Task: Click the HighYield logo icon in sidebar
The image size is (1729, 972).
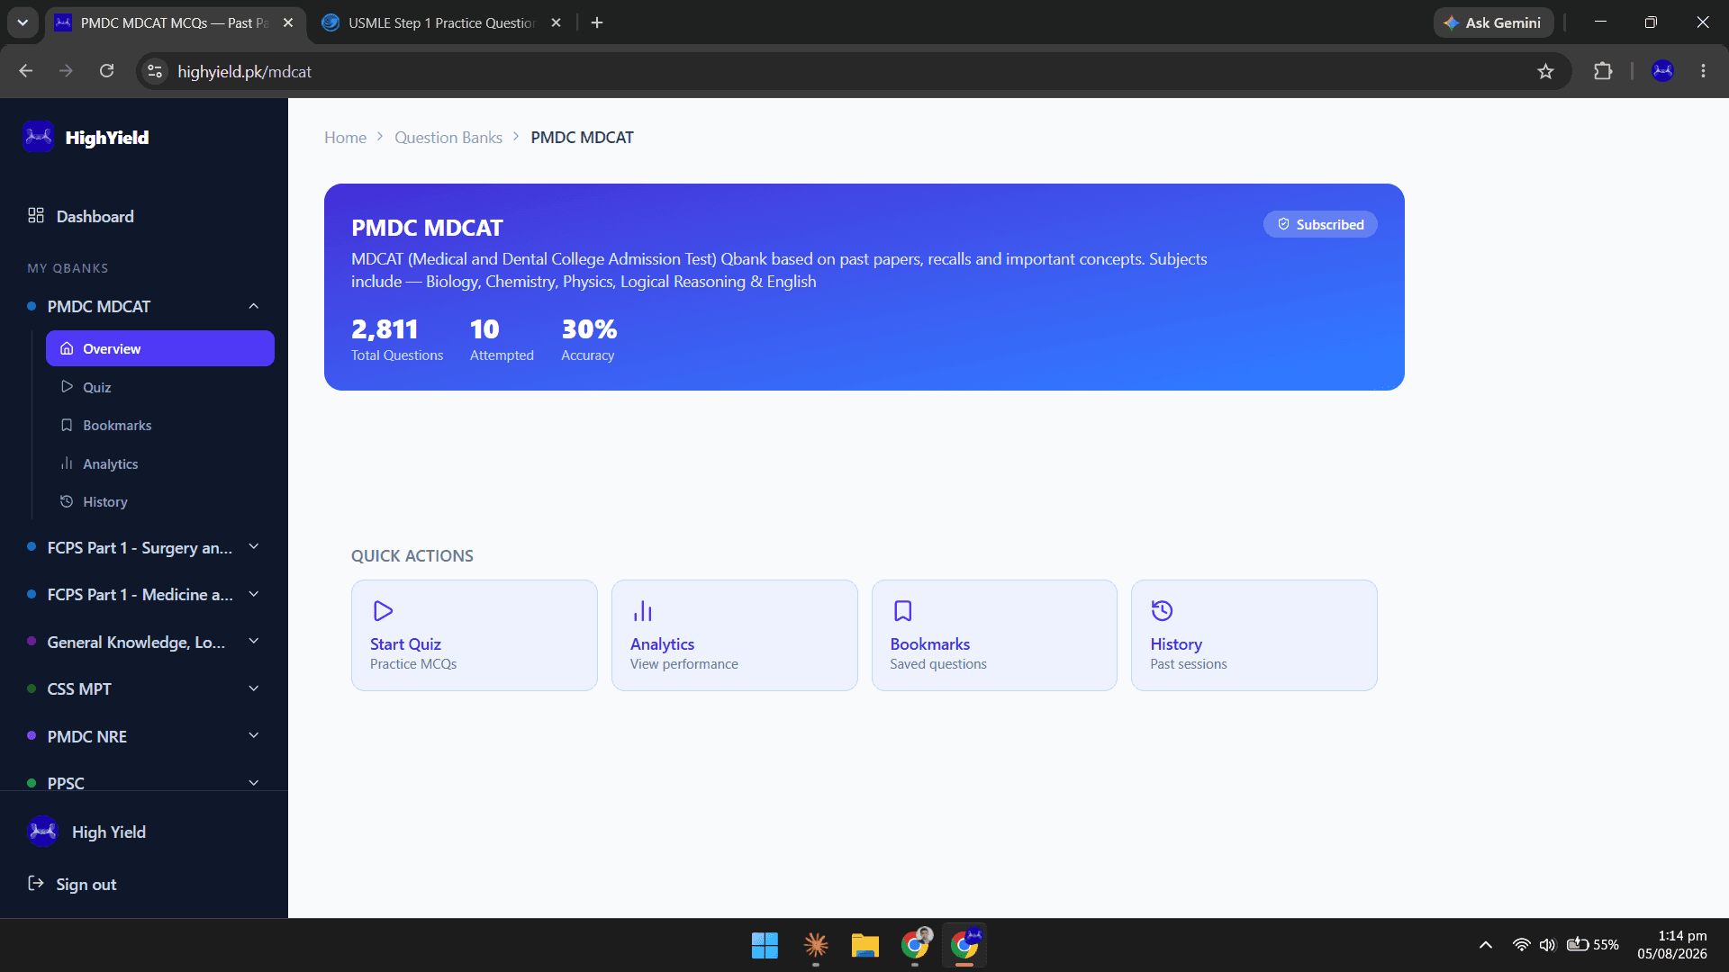Action: (x=38, y=137)
